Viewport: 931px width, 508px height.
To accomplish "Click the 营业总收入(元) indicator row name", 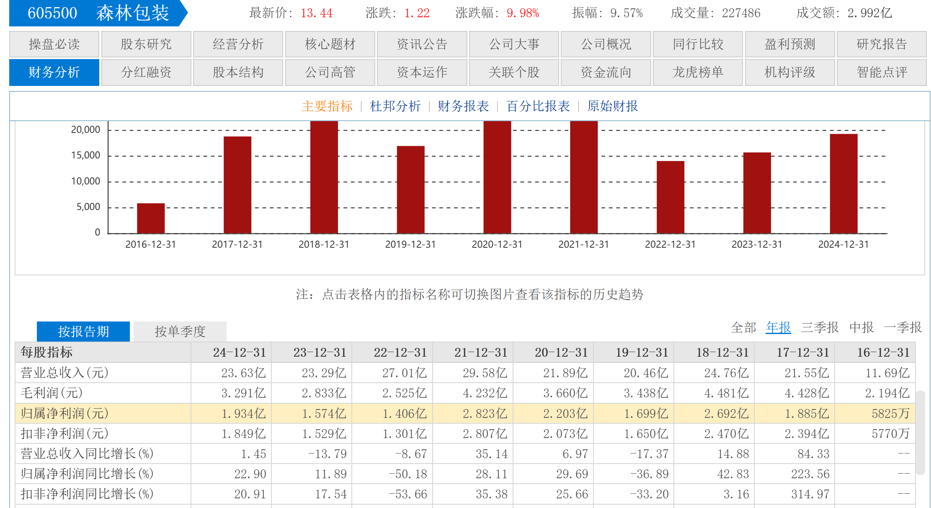I will coord(64,373).
